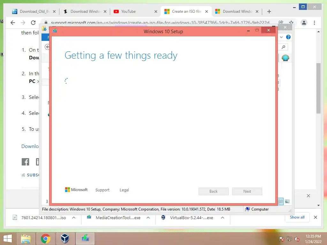
Task: Close the YouTube tab
Action: click(156, 11)
